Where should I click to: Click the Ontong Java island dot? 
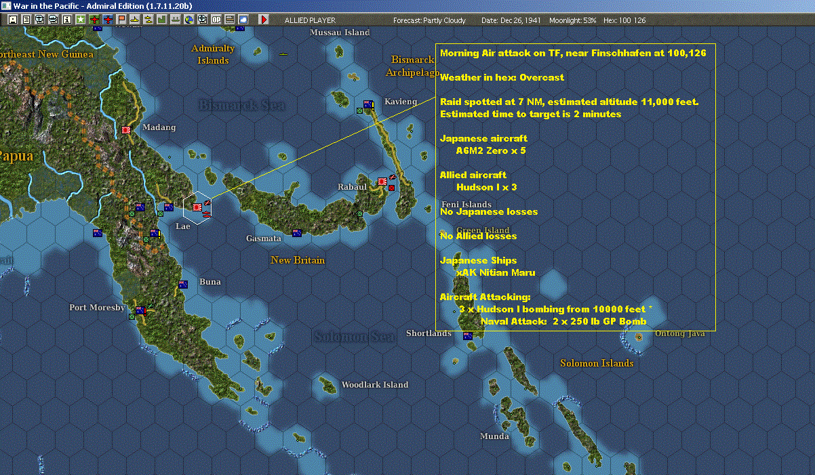[x=638, y=337]
